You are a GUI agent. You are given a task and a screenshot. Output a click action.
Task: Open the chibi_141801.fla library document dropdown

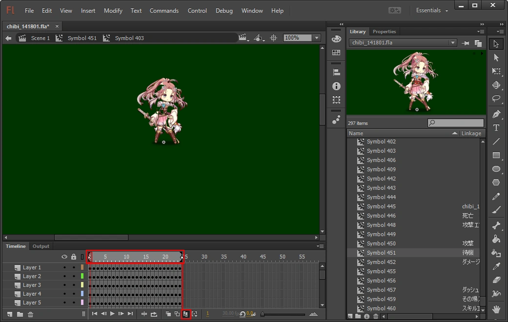tap(453, 43)
